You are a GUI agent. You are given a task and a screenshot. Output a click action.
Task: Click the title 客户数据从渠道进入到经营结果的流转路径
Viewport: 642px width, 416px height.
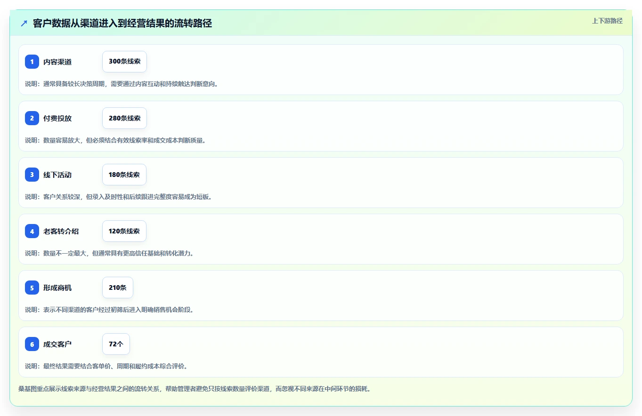tap(122, 24)
